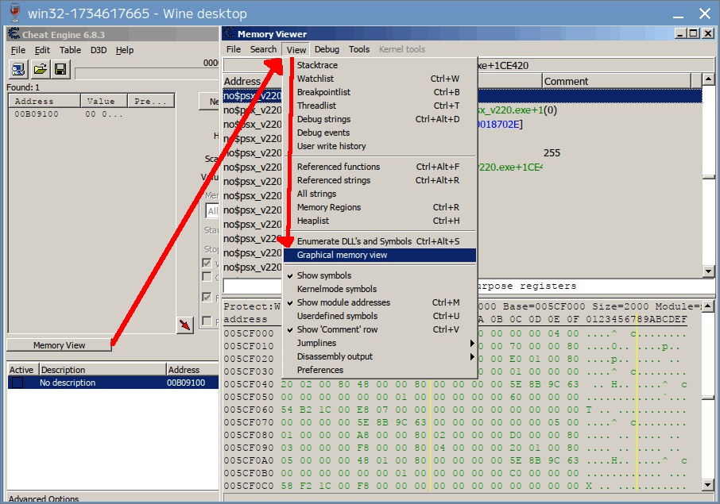Click the open process computer icon
720x504 pixels.
(18, 69)
